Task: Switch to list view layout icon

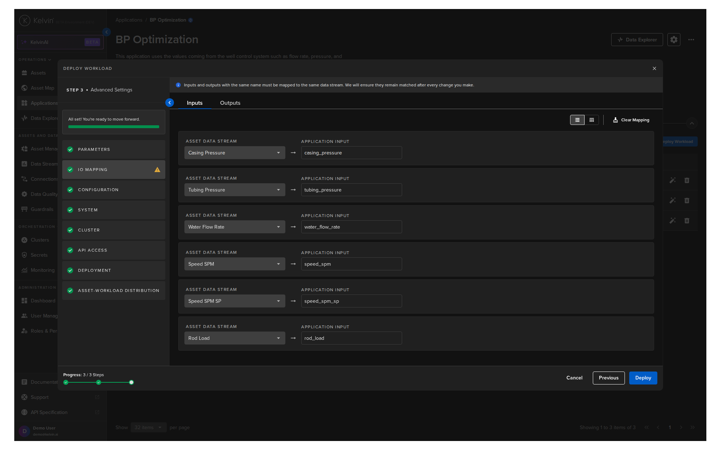Action: click(x=577, y=120)
